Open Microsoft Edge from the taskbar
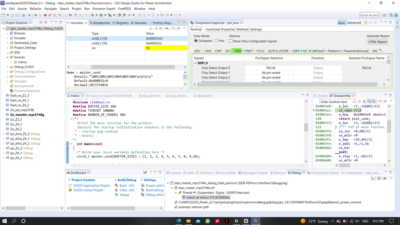The height and width of the screenshot is (225, 400). [179, 221]
